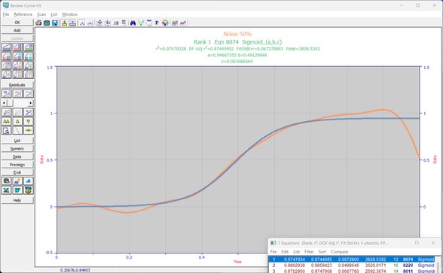The width and height of the screenshot is (443, 273).
Task: Click the Help button
Action: coord(17,200)
